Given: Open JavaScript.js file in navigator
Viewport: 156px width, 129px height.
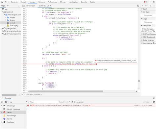Looking at the screenshot, I should 14,26.
